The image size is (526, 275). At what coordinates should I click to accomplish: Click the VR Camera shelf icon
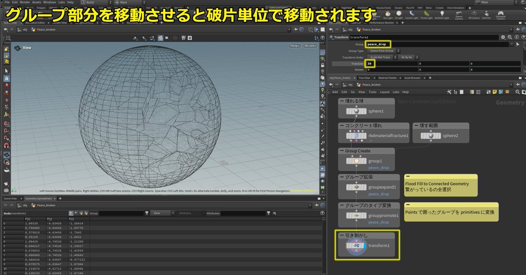point(474,14)
